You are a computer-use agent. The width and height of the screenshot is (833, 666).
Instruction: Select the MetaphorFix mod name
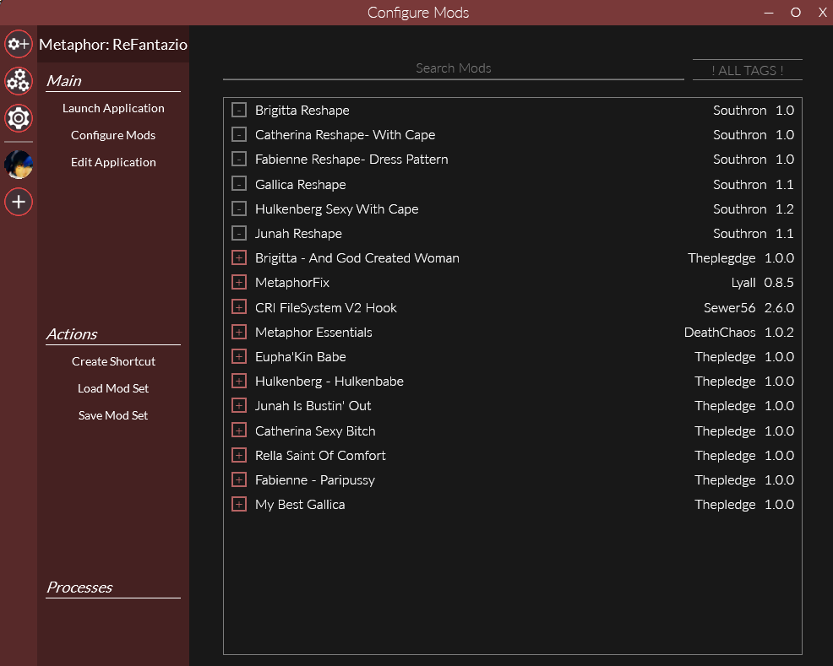tap(292, 283)
